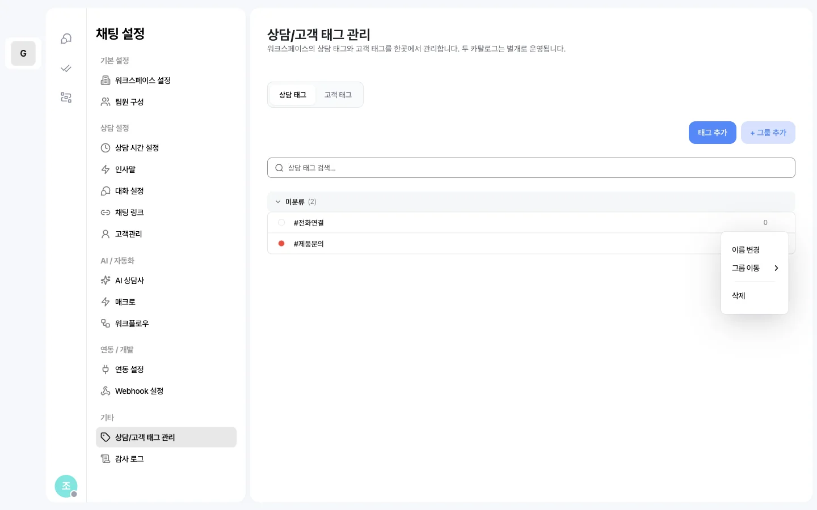Click the lightning icon beside 매크로
The height and width of the screenshot is (510, 817).
106,302
